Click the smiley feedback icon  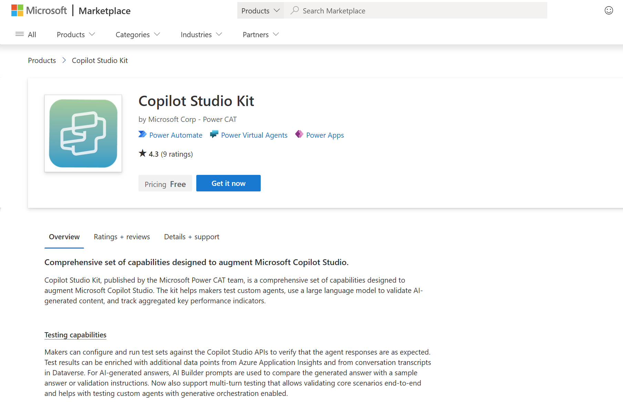point(609,11)
